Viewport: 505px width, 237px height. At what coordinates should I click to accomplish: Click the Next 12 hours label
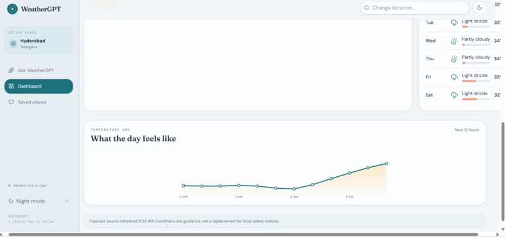[467, 130]
